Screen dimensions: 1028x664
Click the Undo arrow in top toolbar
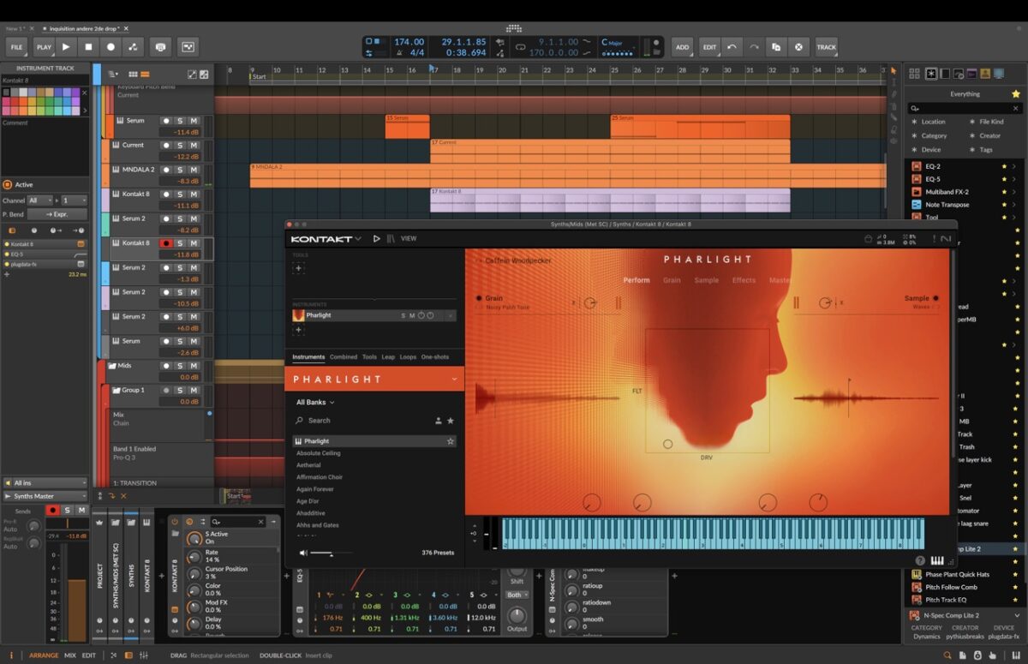731,47
